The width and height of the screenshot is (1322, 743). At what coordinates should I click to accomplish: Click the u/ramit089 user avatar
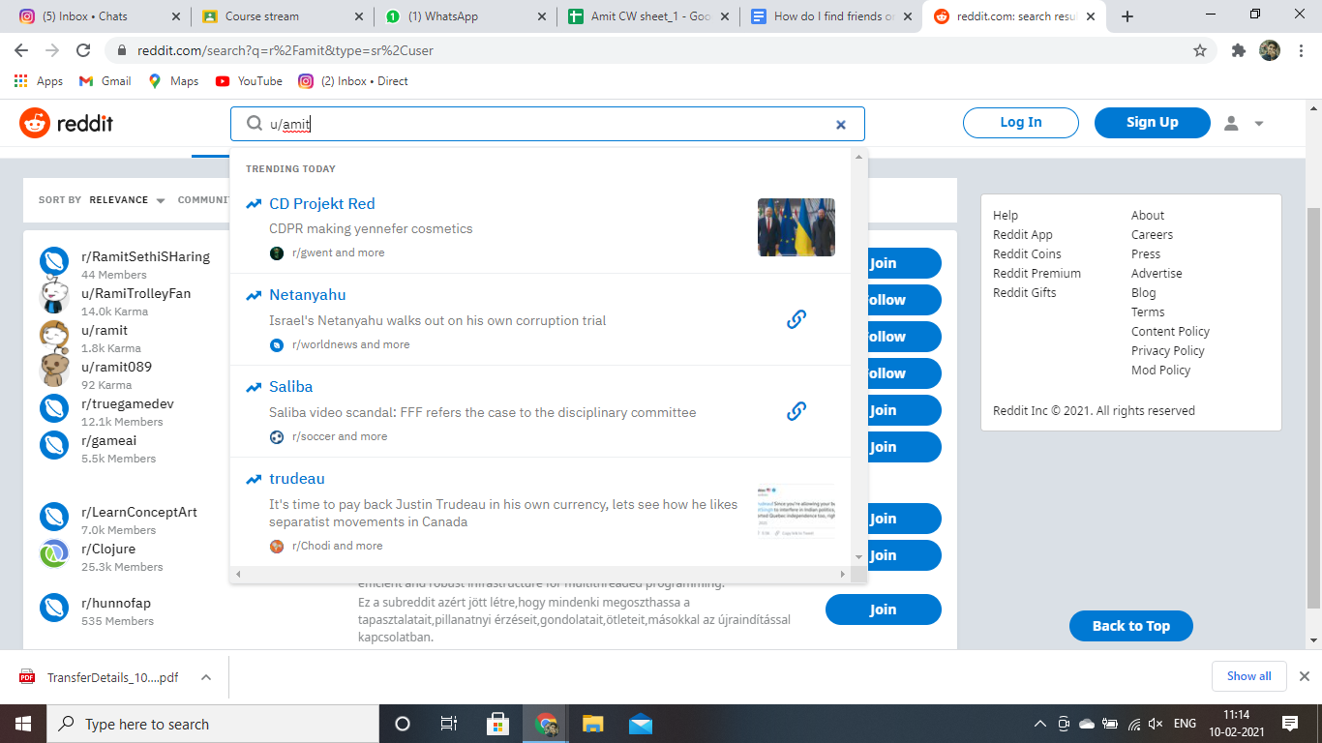point(53,371)
